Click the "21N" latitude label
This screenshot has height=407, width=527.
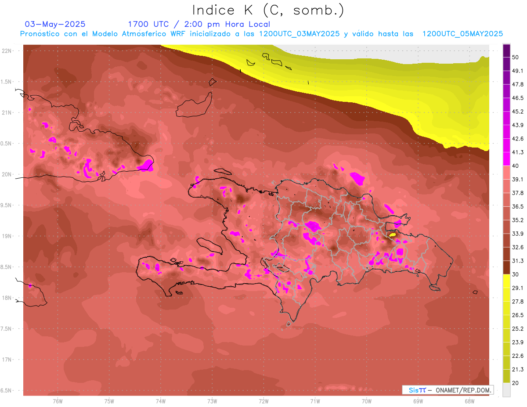coord(7,113)
